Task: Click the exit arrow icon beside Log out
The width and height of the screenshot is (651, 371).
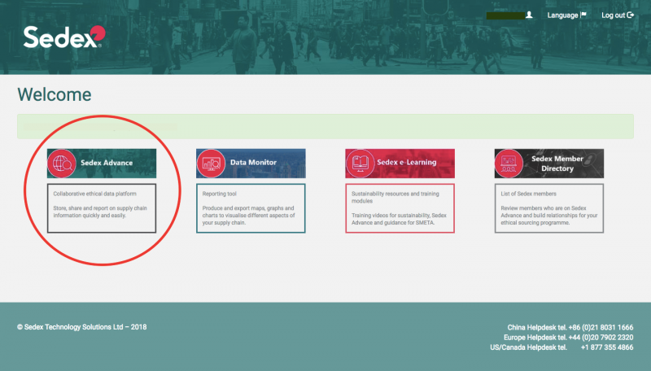Action: point(630,15)
